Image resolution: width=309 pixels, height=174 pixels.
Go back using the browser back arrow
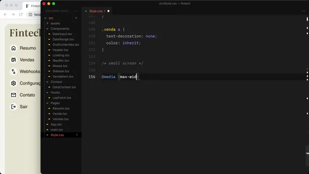tap(5, 14)
